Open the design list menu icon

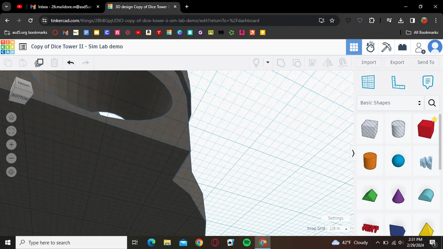tap(23, 47)
